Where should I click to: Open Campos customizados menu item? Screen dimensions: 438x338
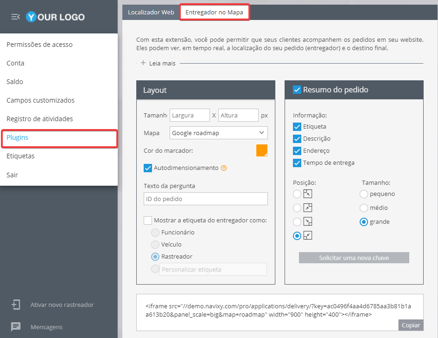pos(59,100)
